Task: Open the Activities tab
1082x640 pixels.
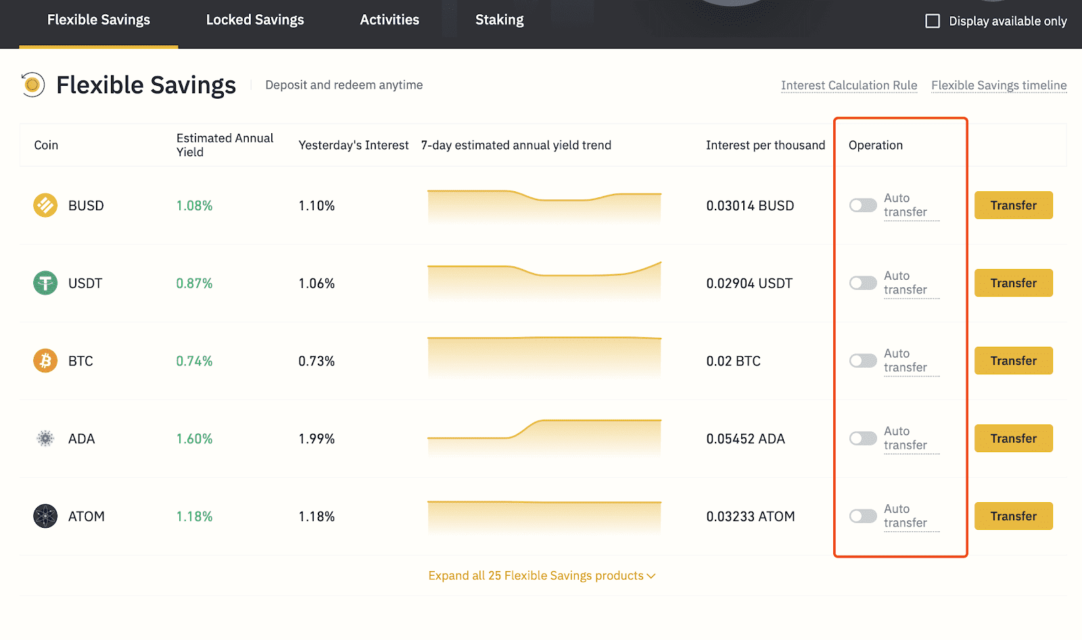Action: click(390, 20)
